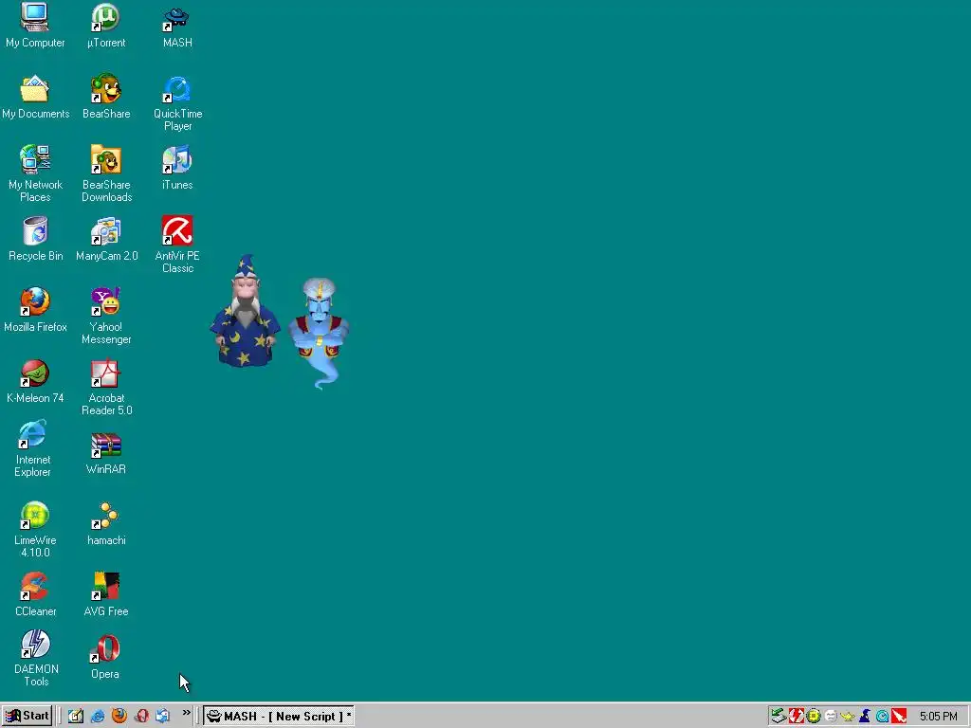Image resolution: width=971 pixels, height=728 pixels.
Task: Select the My Network Places icon
Action: coord(35,174)
